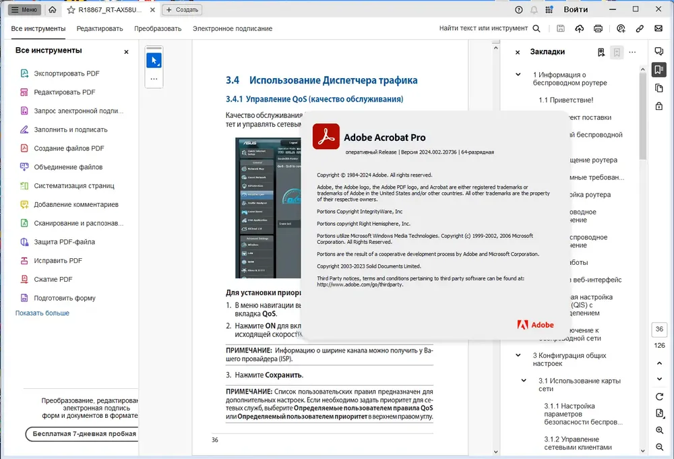Switch to the Редактировать tab

tap(100, 29)
